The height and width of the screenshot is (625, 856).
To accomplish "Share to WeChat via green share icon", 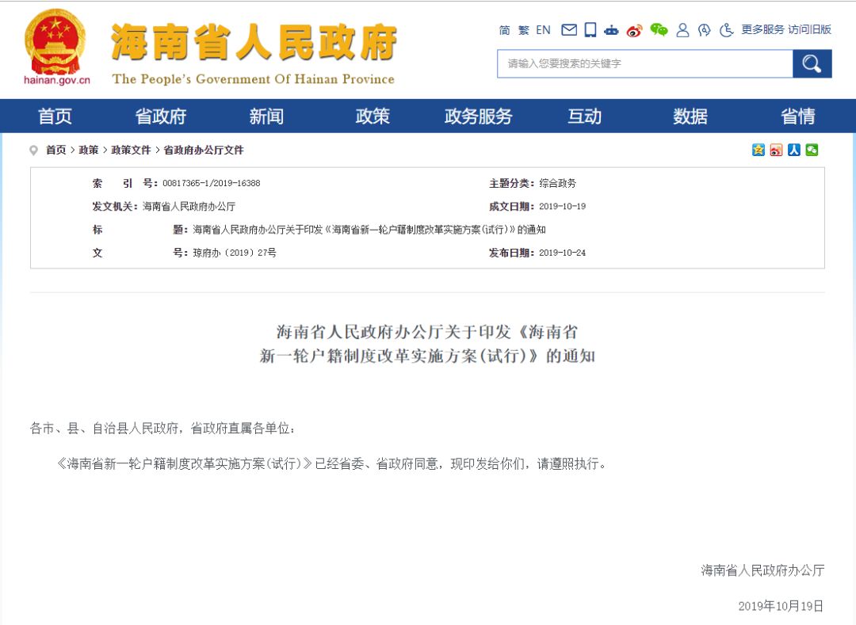I will coord(812,150).
